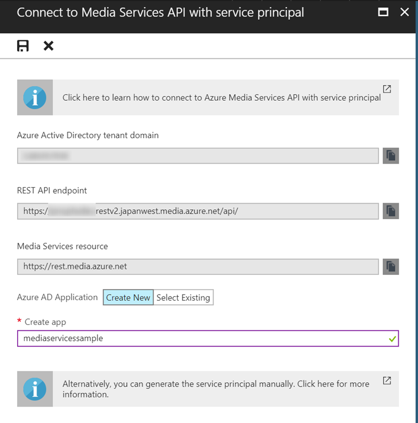Click external link icon on bottom info banner
Screen dimensions: 418x423
[387, 381]
